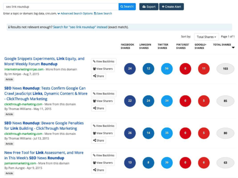Click the red Google+ shares bubble showing 11
This screenshot has width=238, height=178.
pyautogui.click(x=204, y=69)
